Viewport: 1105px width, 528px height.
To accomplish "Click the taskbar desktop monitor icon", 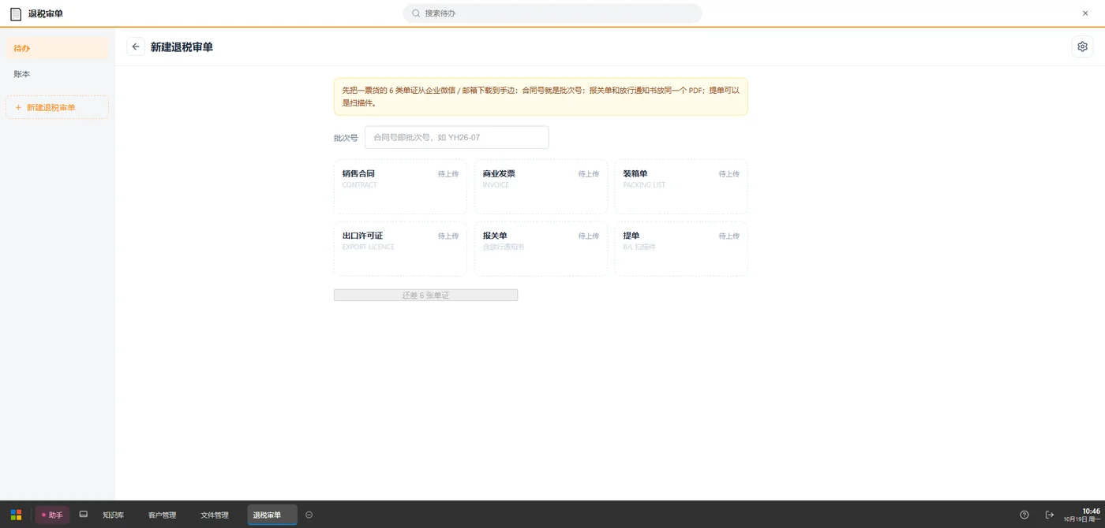I will pyautogui.click(x=84, y=515).
